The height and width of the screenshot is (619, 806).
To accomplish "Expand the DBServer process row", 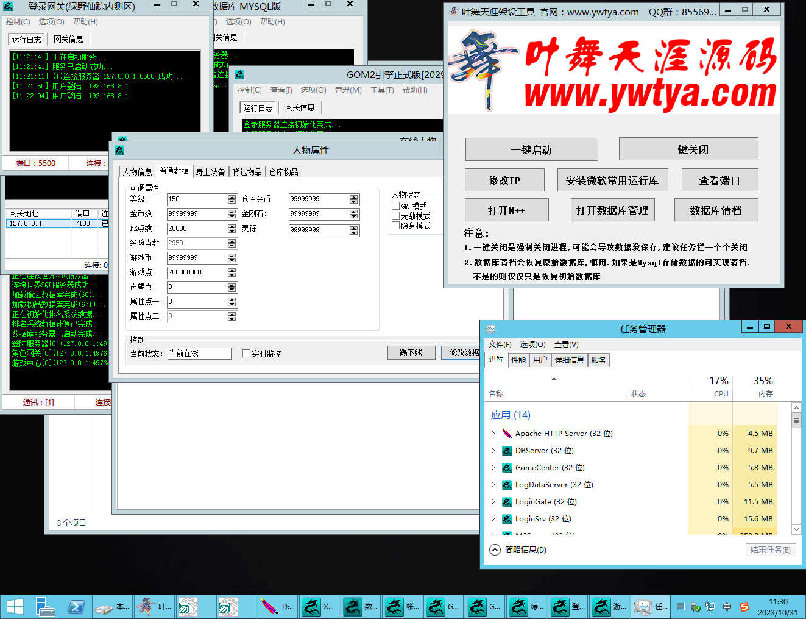I will coord(493,451).
